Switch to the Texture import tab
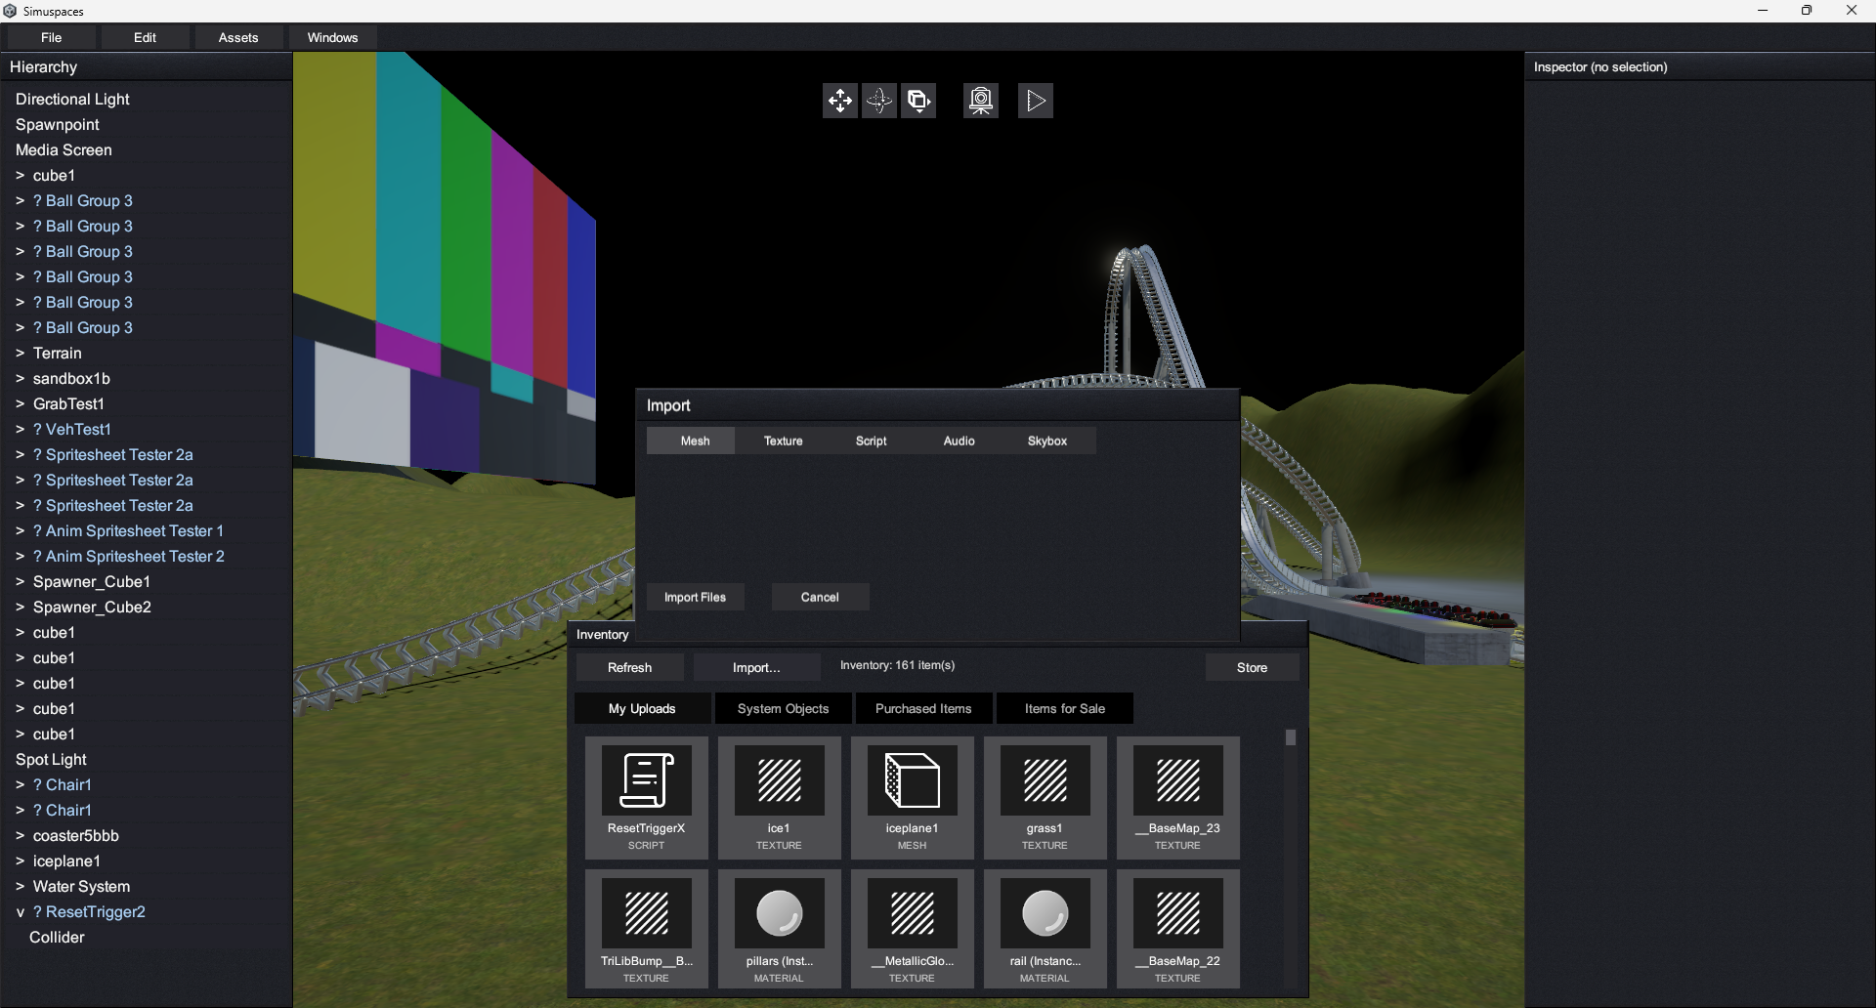 [783, 441]
